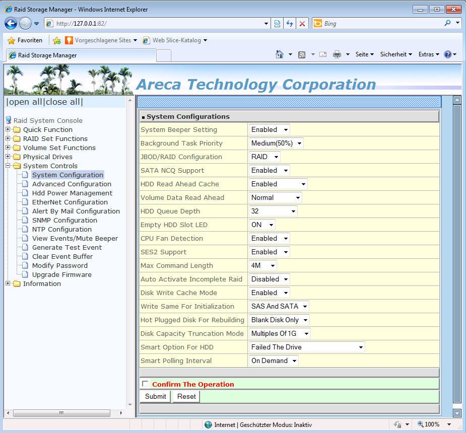Click the main page vertical scrollbar thumb

tap(457, 254)
